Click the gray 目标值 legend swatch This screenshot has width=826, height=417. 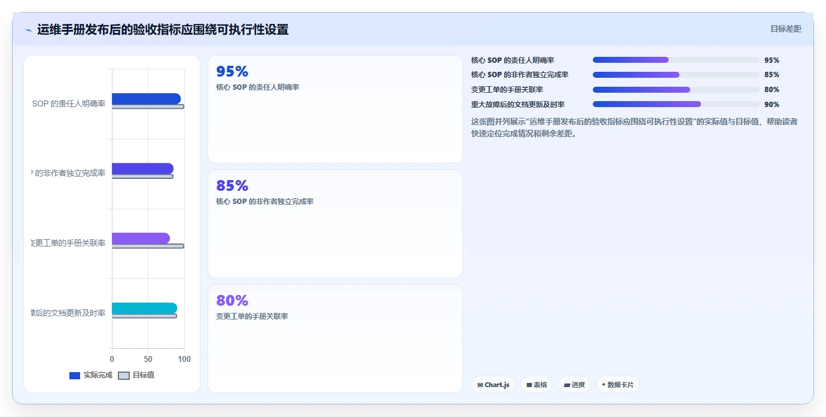(x=123, y=376)
